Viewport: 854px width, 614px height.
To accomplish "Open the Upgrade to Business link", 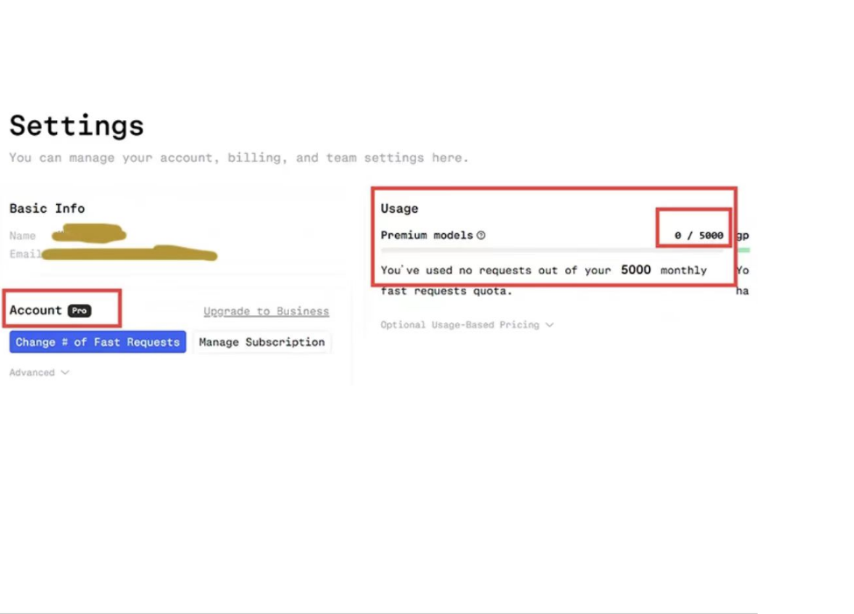I will 266,311.
